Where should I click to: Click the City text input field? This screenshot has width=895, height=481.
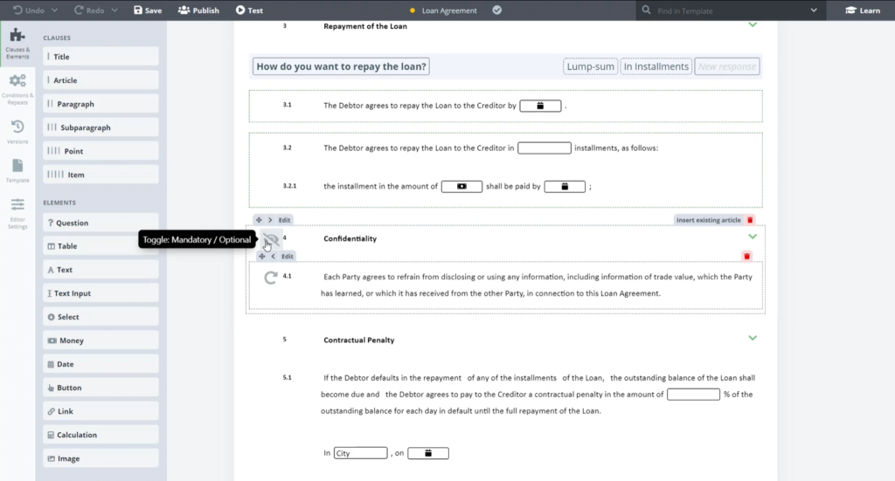pyautogui.click(x=360, y=453)
